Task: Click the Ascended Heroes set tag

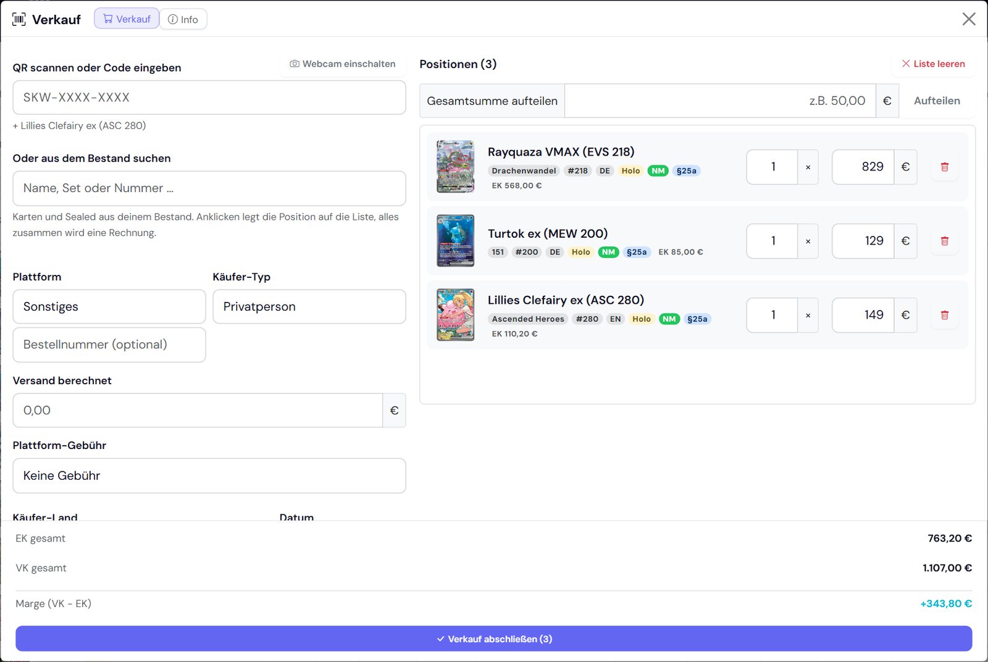Action: click(528, 319)
